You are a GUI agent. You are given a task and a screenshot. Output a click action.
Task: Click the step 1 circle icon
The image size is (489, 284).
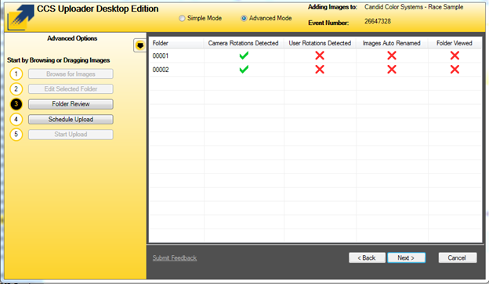point(16,74)
